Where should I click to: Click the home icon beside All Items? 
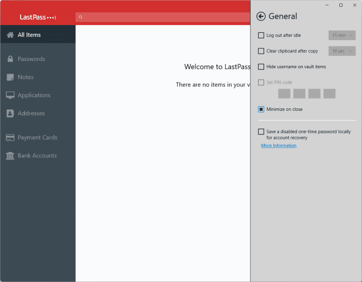[x=10, y=35]
